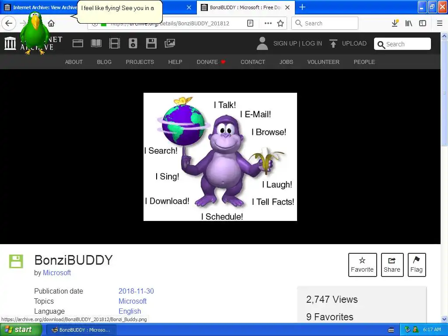Click the SIGN UP link
Screen dimensions: 448x336
click(285, 43)
